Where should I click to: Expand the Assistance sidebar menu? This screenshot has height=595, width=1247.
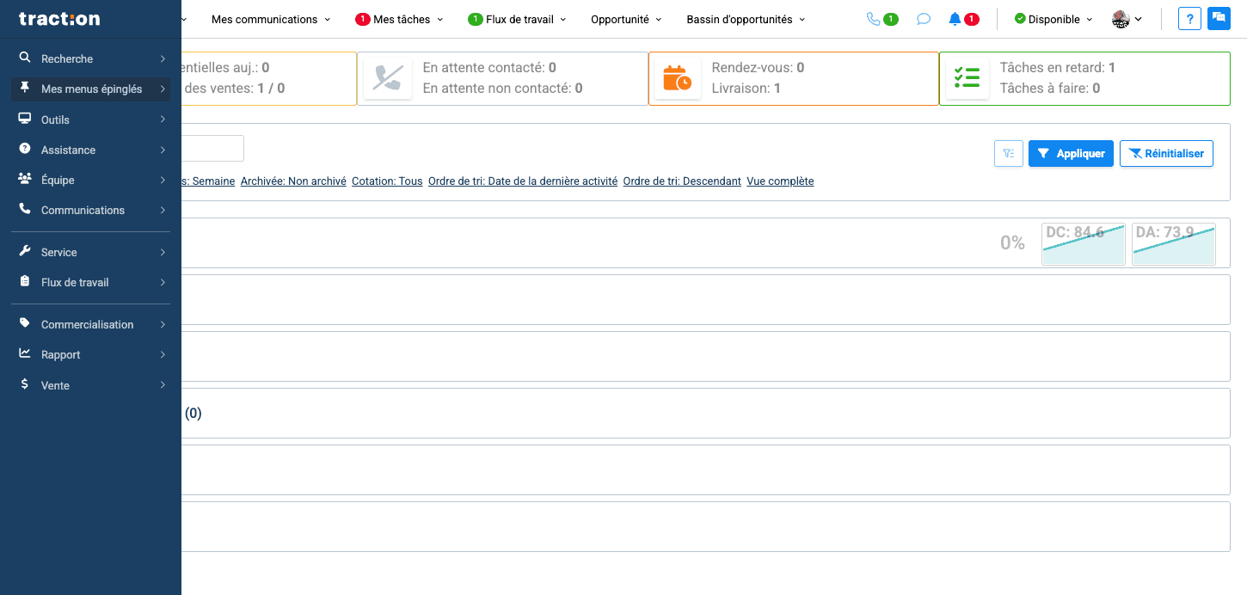click(x=90, y=150)
